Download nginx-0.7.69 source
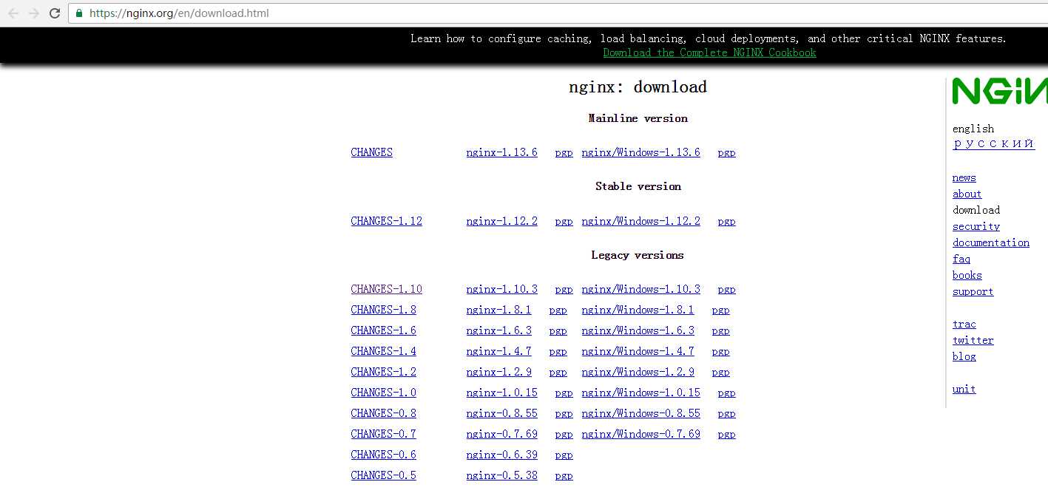Screen dimensions: 1048x499 tap(501, 434)
